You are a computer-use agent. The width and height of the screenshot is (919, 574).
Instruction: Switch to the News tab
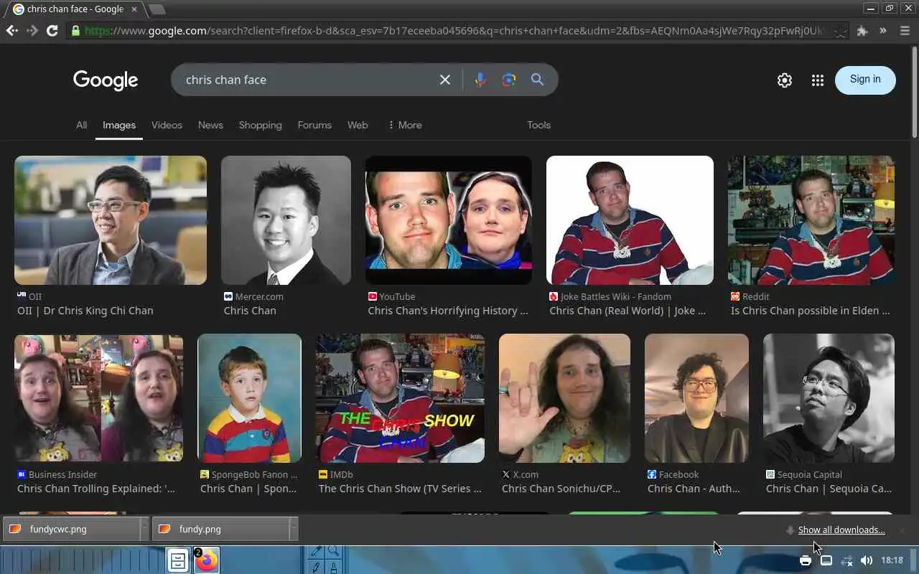pos(210,125)
